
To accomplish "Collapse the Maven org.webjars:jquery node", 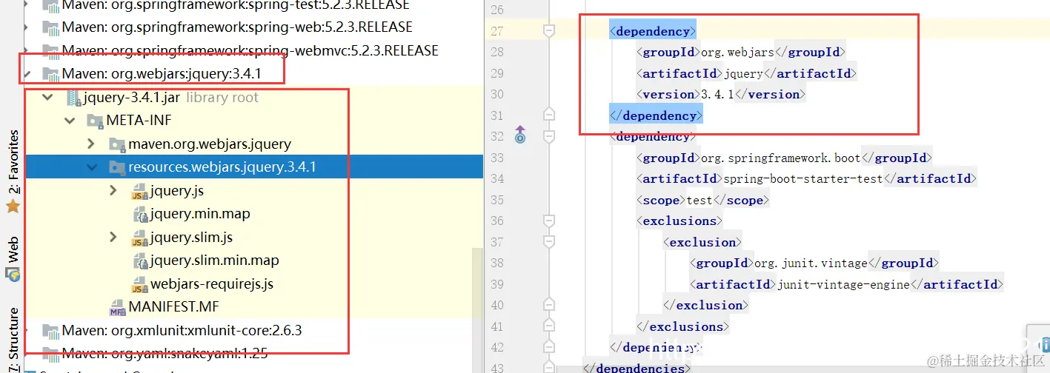I will click(x=27, y=74).
